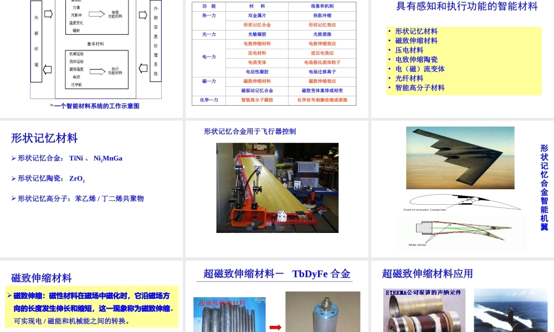Select the 外部信息处理系统 column box
Screen dimensions: 554x332
click(155, 41)
